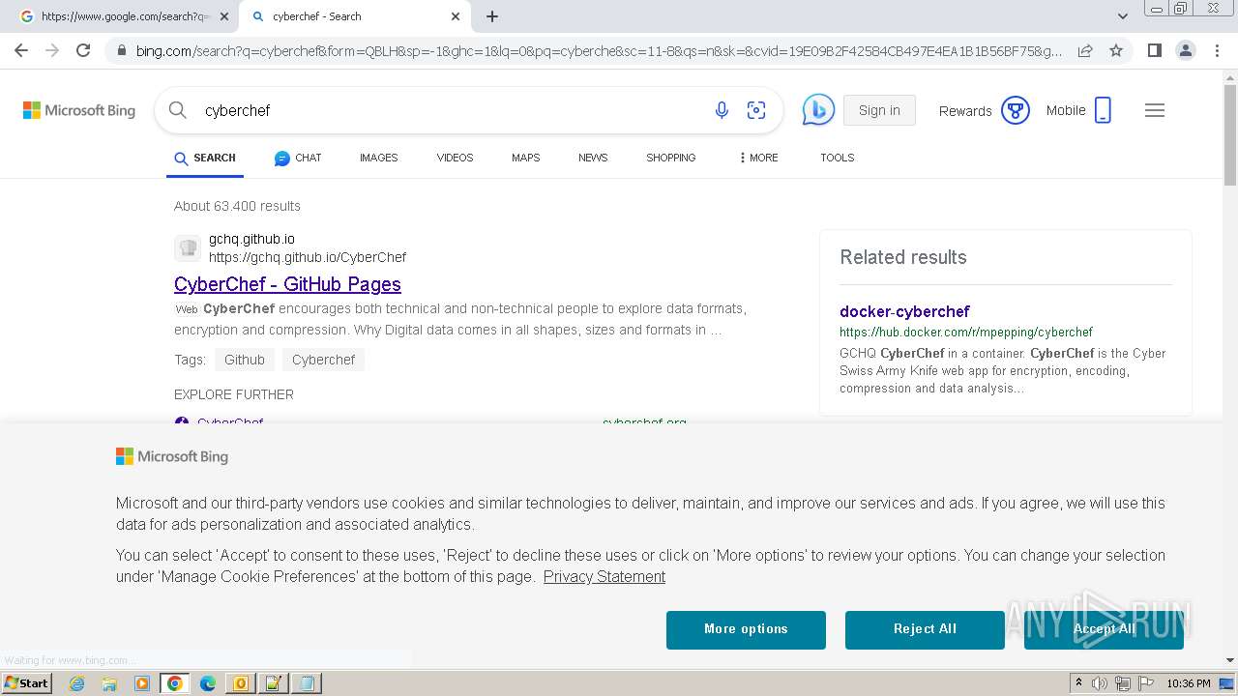Expand the tab search chevron
Screen dimensions: 1238x696
(1122, 16)
